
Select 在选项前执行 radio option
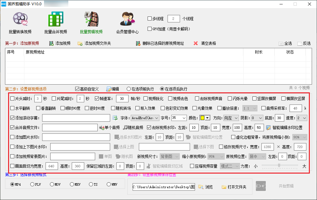click(x=128, y=89)
